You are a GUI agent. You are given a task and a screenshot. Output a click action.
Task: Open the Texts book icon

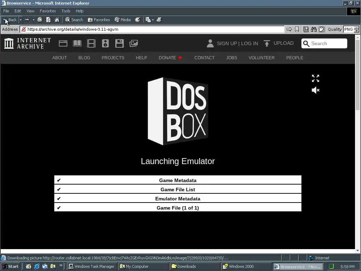77,43
